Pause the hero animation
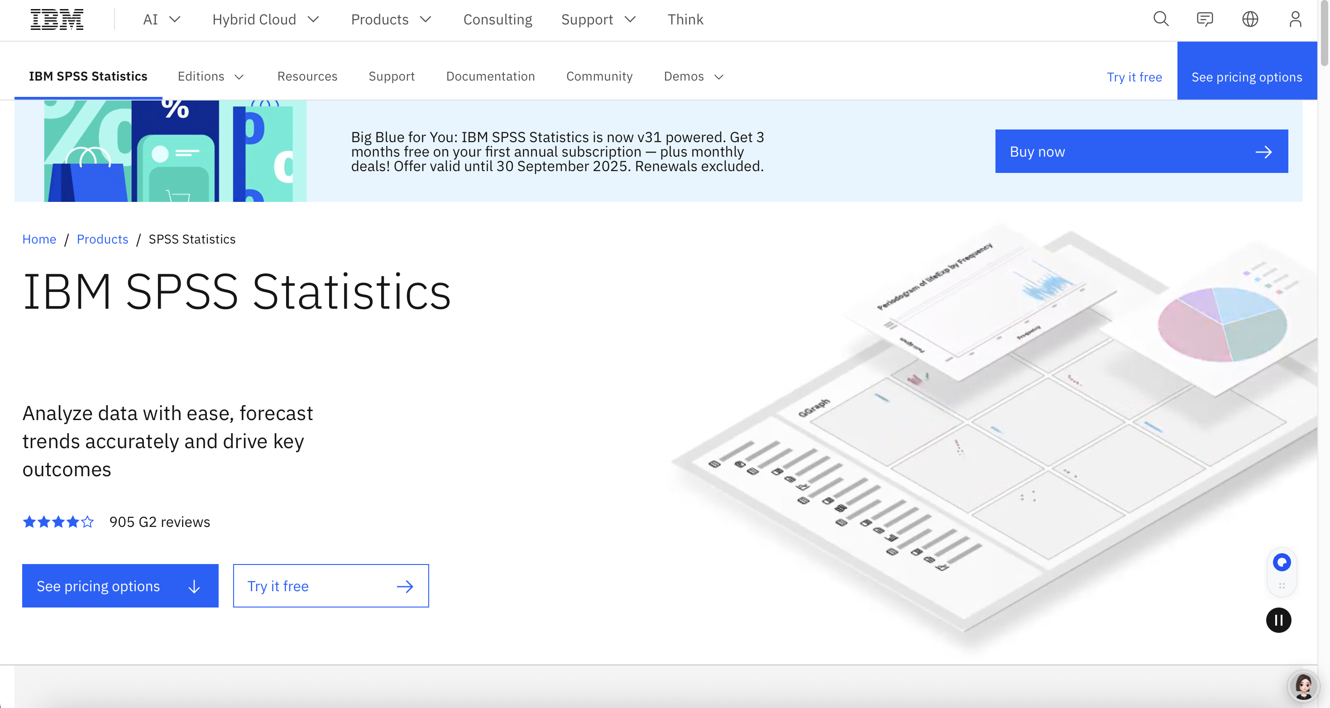This screenshot has width=1330, height=708. [x=1278, y=620]
